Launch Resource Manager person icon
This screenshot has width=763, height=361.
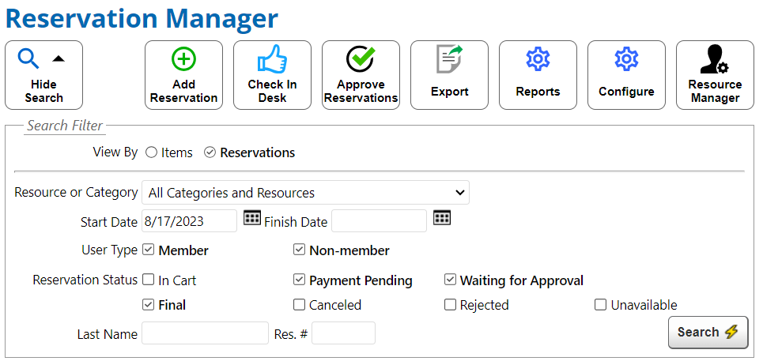click(x=714, y=61)
